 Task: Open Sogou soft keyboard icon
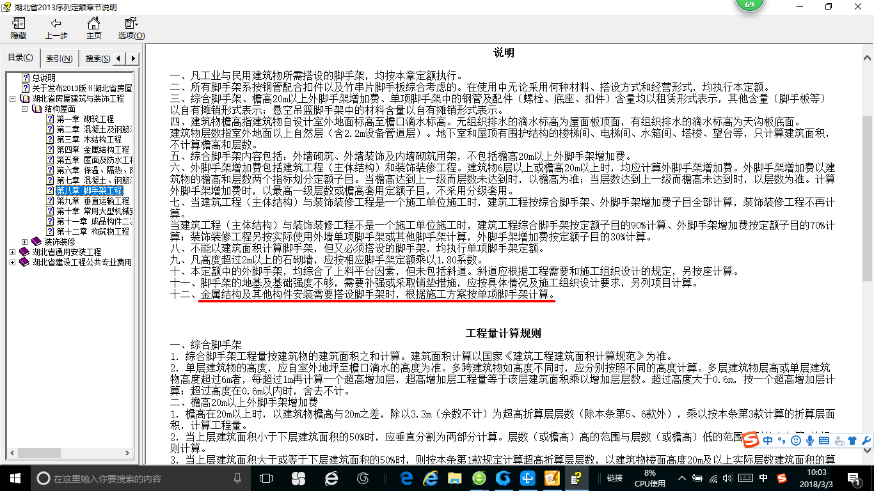tap(823, 440)
